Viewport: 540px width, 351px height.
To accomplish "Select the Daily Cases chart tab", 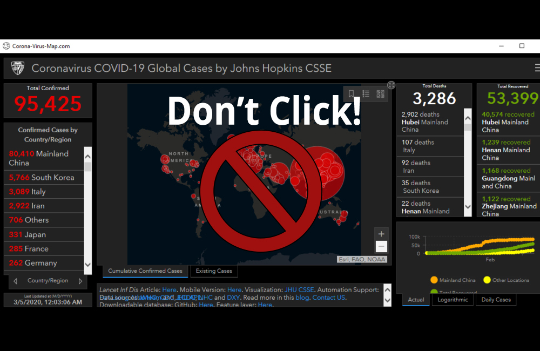I will (x=496, y=300).
